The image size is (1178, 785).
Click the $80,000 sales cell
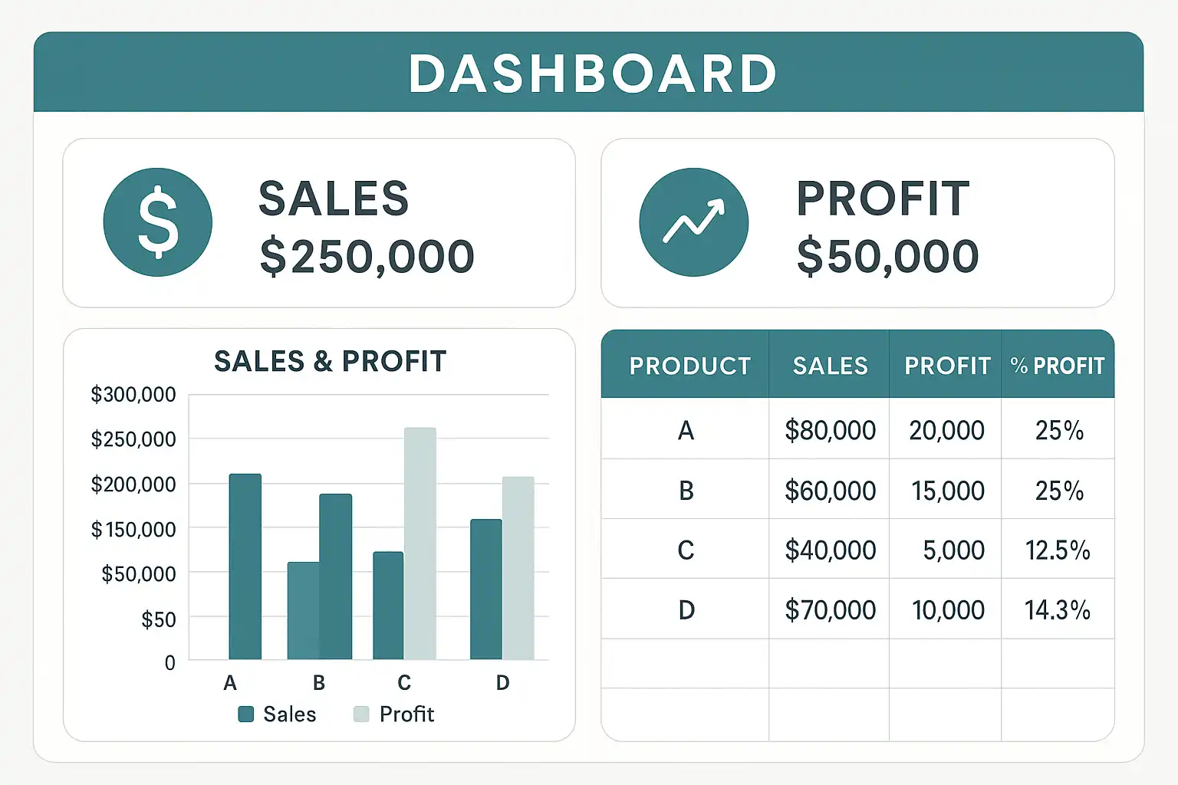830,431
